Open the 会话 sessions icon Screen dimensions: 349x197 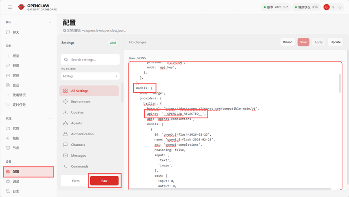click(8, 85)
